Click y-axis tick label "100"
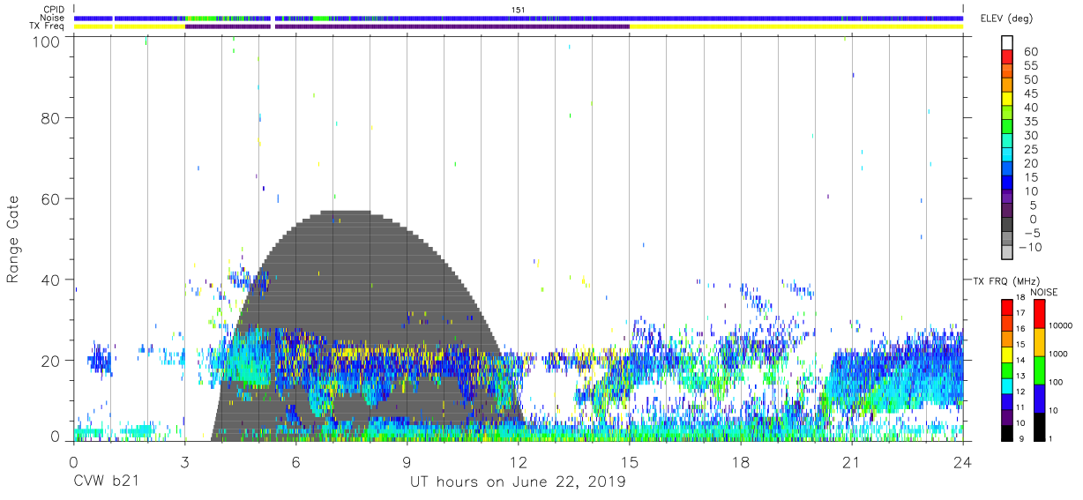1083x500 pixels. click(x=47, y=41)
